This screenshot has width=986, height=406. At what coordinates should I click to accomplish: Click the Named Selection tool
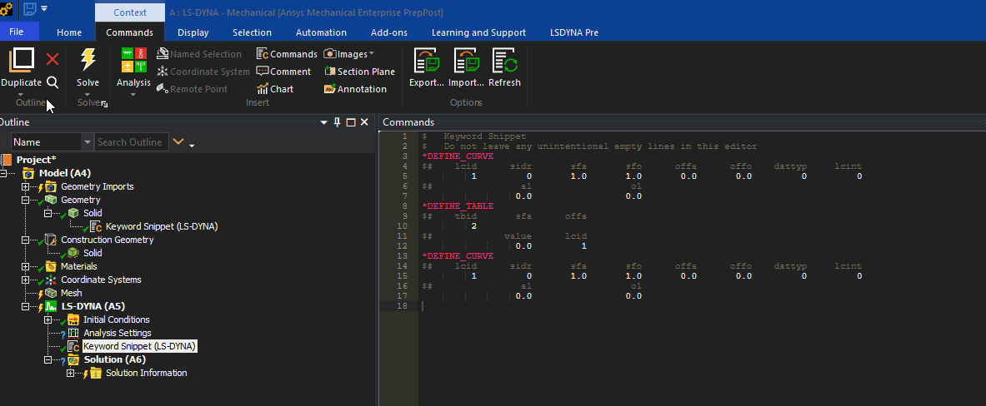click(198, 54)
